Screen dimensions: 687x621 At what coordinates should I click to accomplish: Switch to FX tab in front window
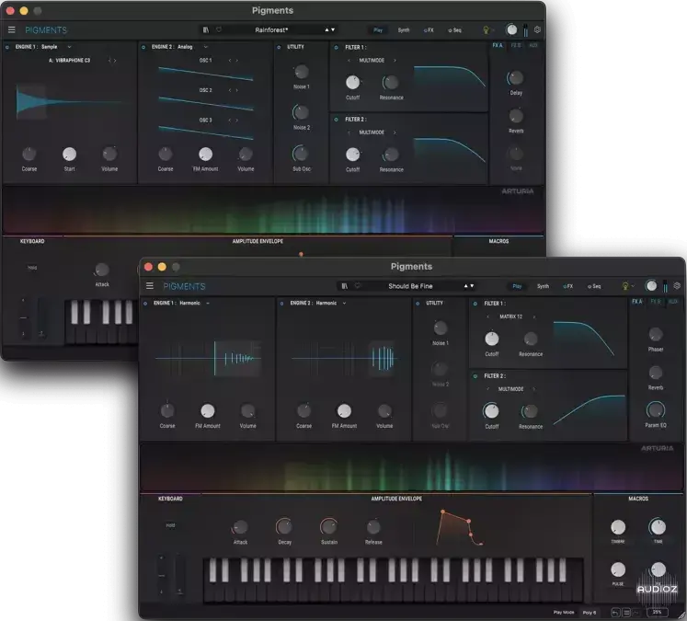[x=567, y=286]
